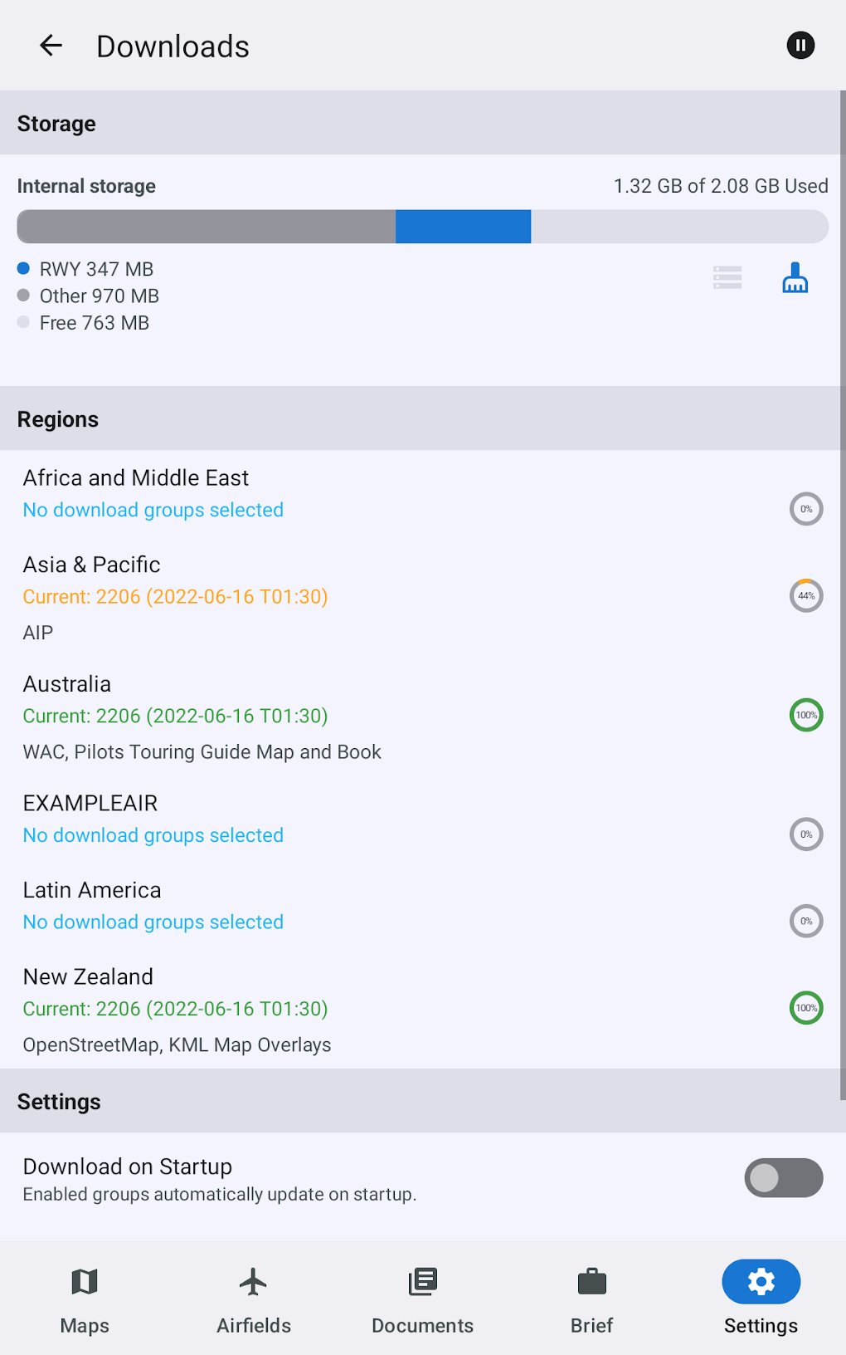846x1355 pixels.
Task: Tap Africa and Middle East 0% progress circle
Action: point(805,509)
